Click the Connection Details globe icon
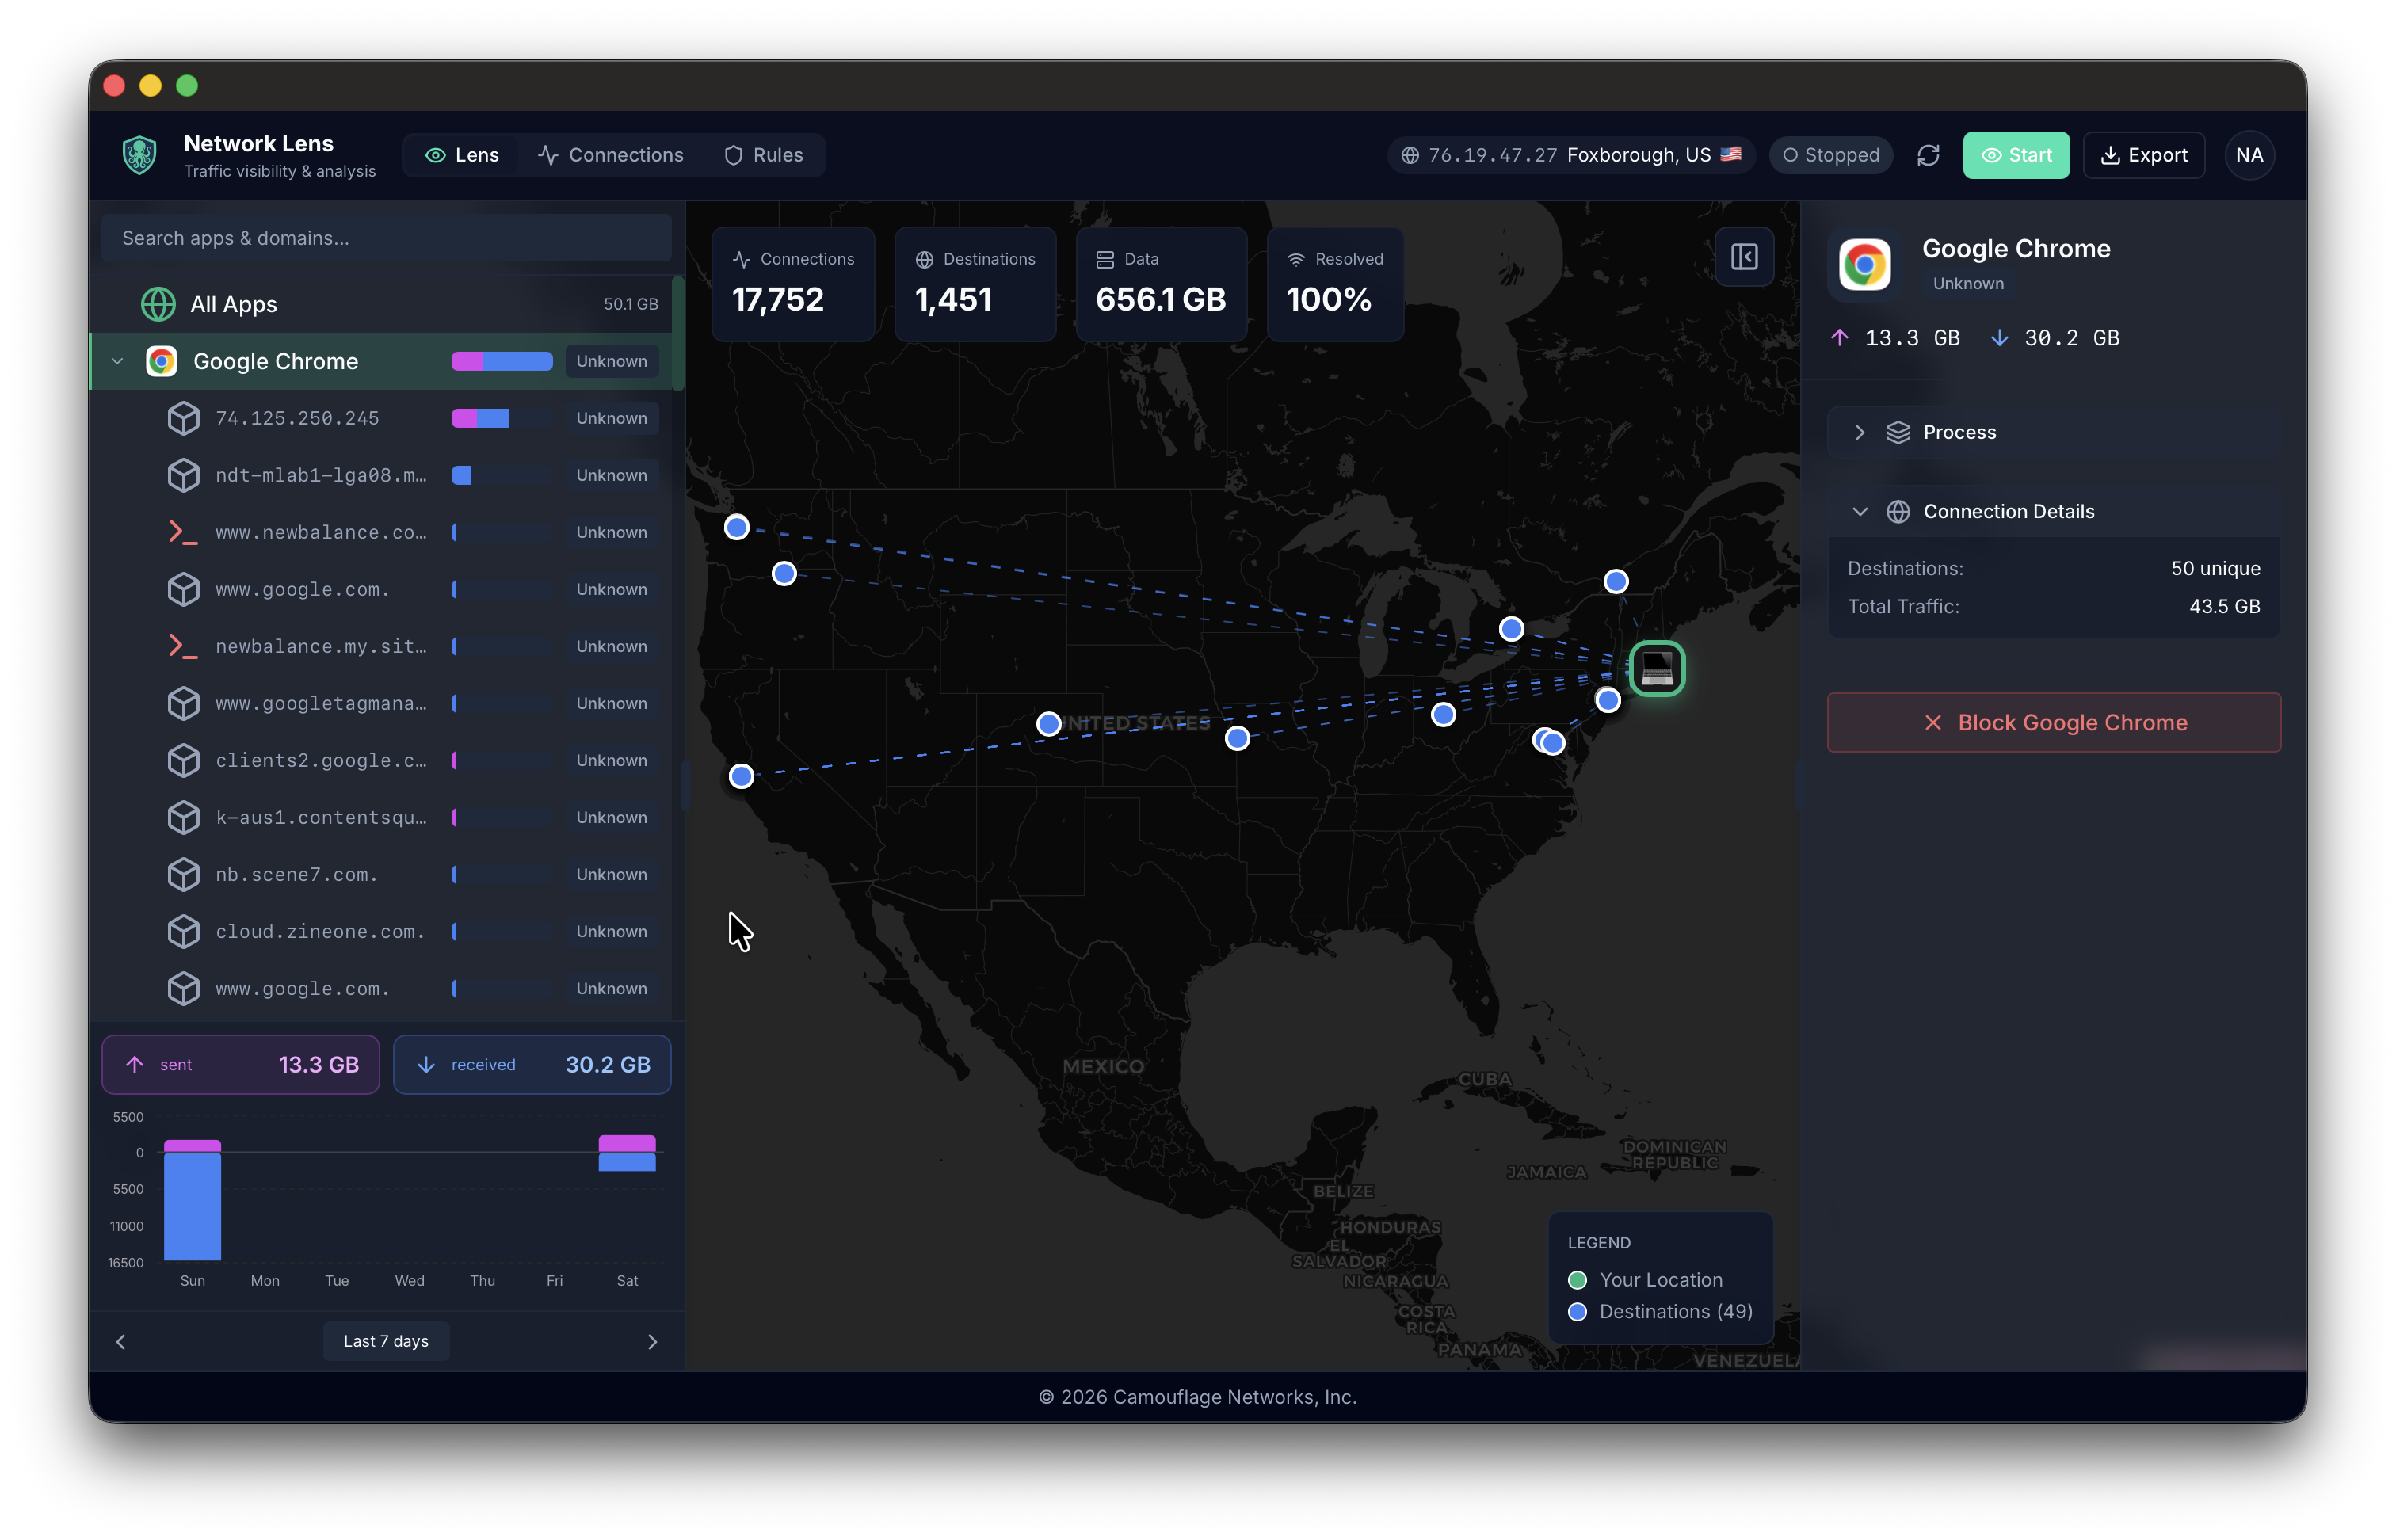This screenshot has width=2396, height=1540. tap(1897, 511)
